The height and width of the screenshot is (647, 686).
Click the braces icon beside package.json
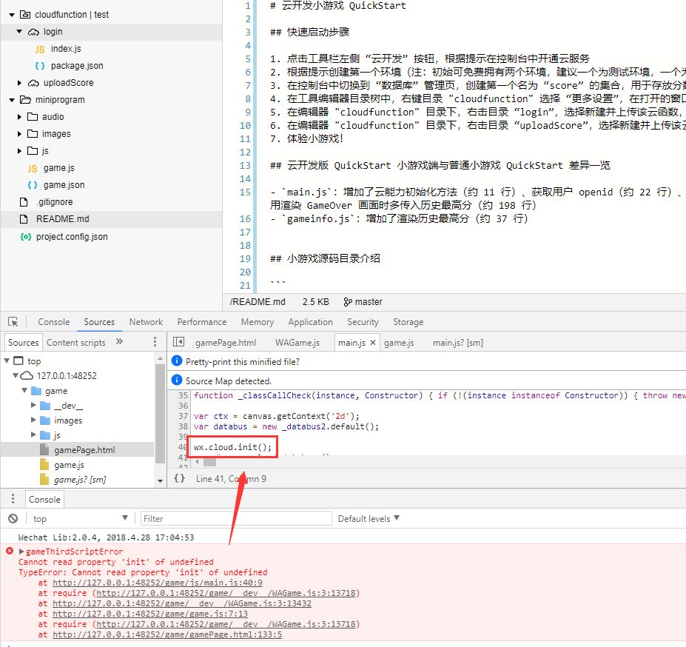pos(40,66)
